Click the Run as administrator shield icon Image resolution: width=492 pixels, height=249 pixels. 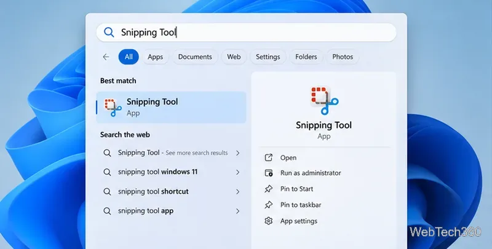(x=269, y=173)
